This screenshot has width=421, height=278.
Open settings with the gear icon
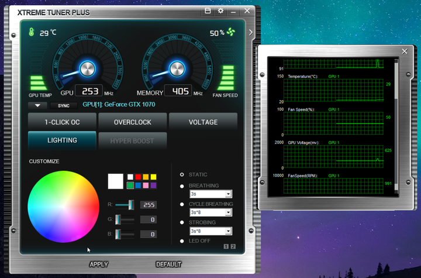(220, 11)
